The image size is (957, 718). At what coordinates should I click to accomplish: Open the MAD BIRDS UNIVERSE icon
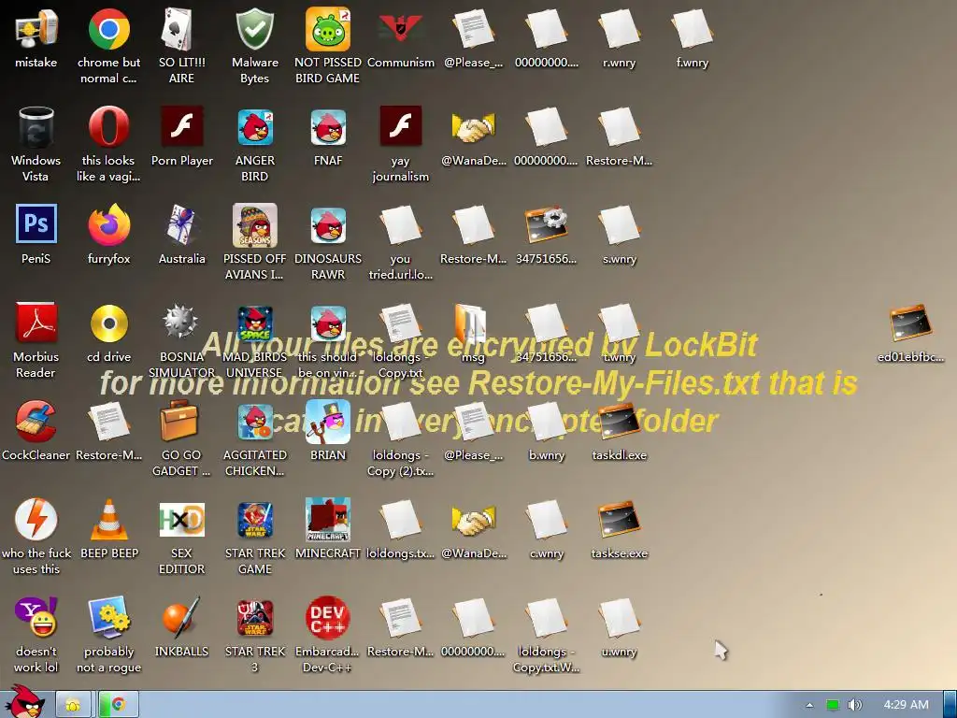pos(254,323)
